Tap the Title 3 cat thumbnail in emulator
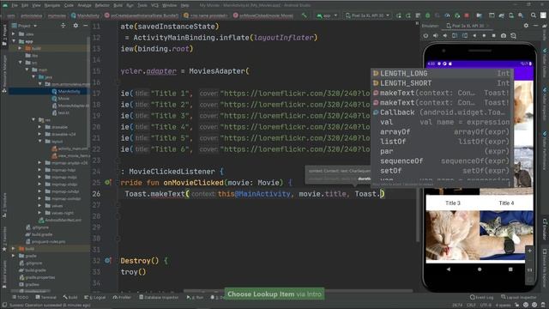549x309 pixels. 453,236
